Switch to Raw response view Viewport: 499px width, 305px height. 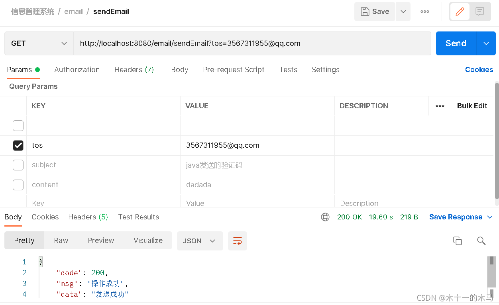(61, 240)
